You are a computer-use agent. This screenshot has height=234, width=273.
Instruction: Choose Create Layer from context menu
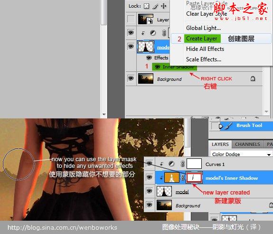coord(221,39)
